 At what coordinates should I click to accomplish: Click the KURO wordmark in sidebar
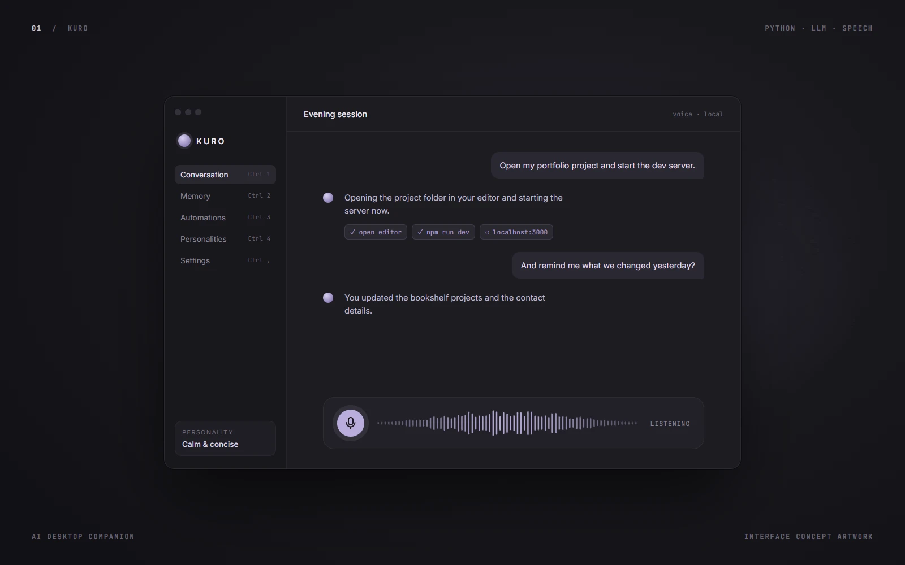(x=210, y=141)
